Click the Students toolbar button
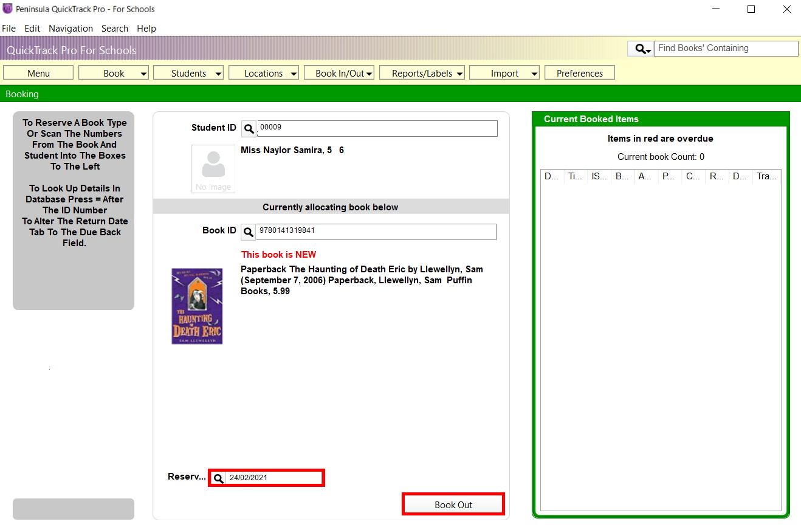 tap(188, 73)
